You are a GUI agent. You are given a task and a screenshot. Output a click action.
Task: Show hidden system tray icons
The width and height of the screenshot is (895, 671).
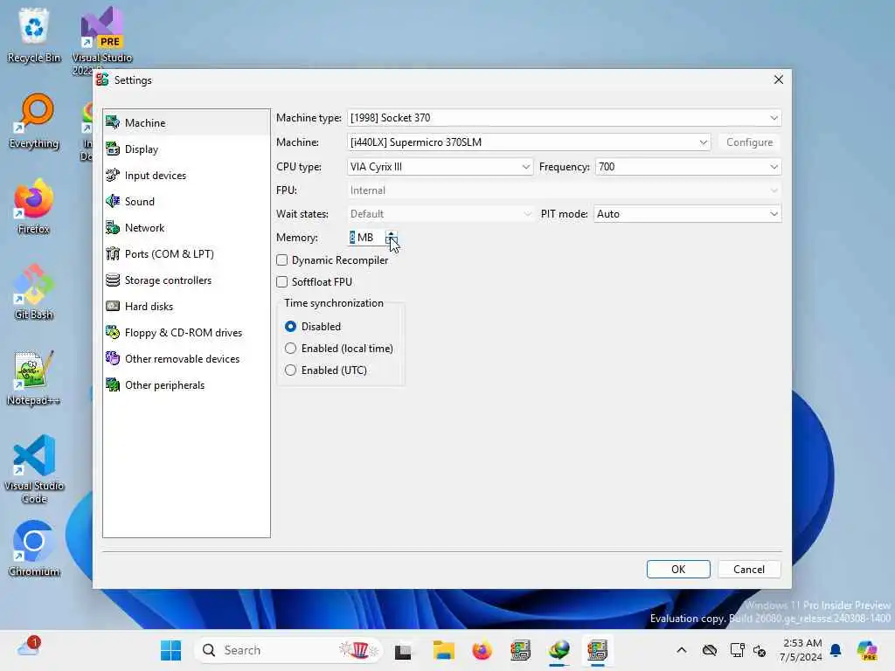tap(682, 650)
